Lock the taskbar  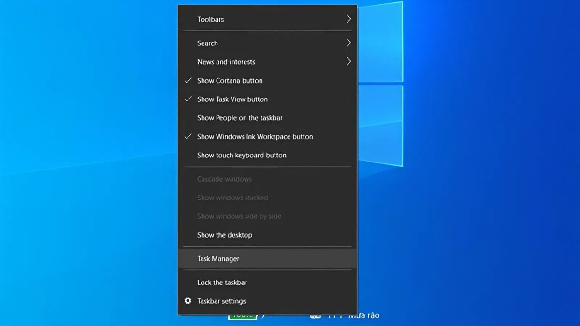pos(222,282)
